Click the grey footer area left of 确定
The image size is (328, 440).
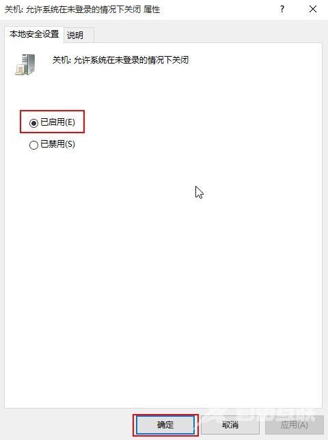68,424
